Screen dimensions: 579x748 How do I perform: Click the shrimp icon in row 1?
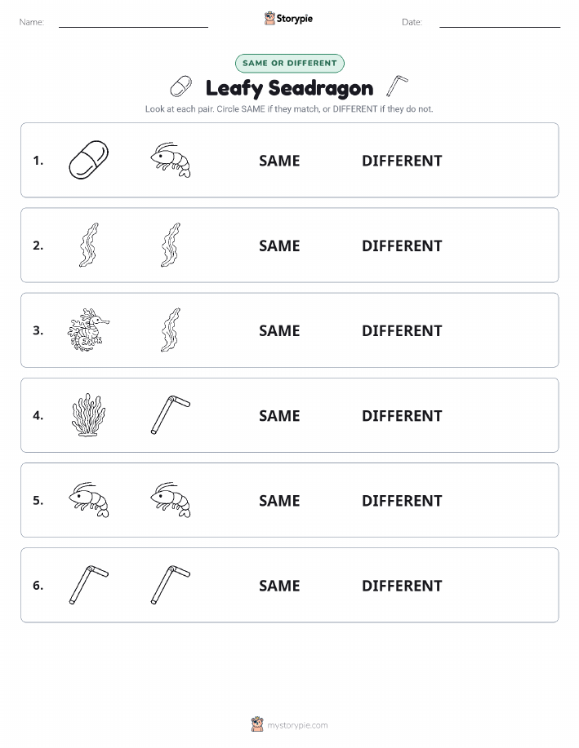[171, 160]
